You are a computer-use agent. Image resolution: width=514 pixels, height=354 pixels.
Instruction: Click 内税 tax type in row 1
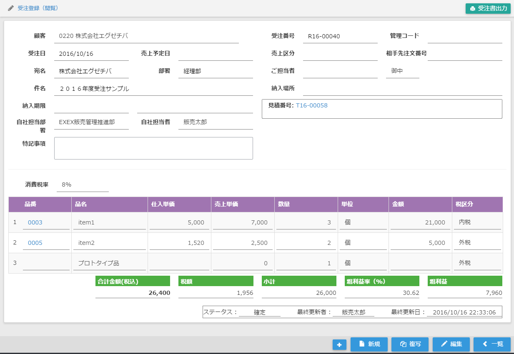point(477,222)
